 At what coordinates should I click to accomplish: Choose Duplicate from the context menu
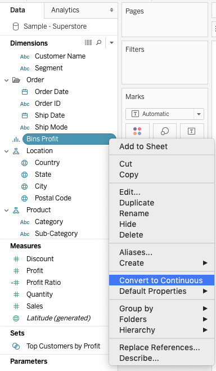click(161, 203)
